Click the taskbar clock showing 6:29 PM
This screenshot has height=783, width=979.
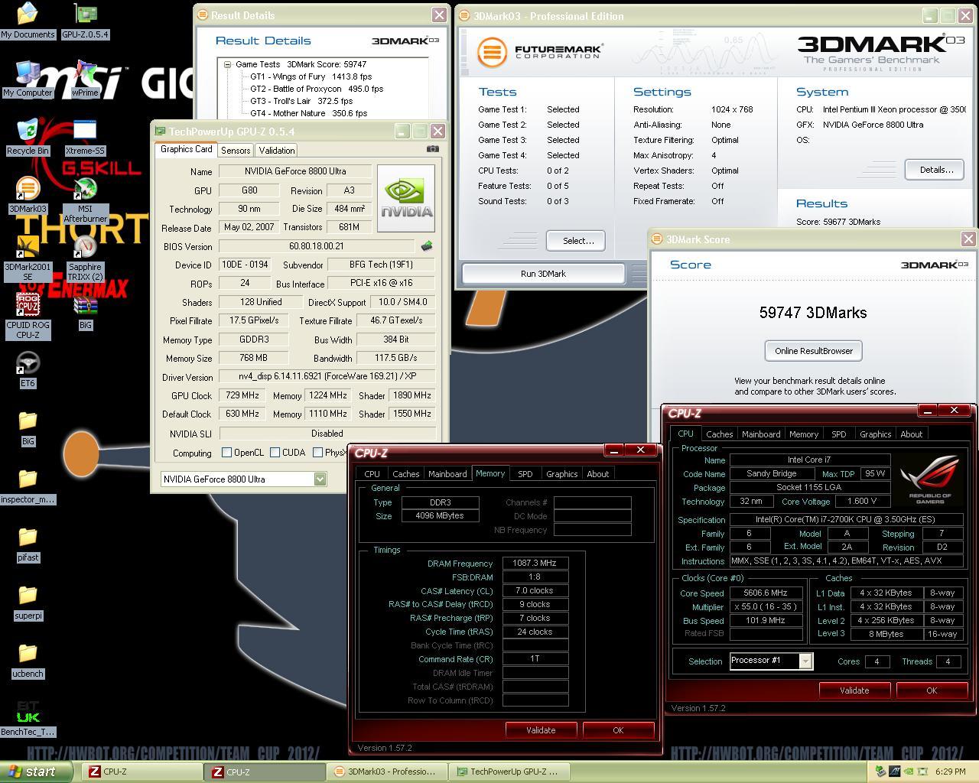tap(949, 772)
